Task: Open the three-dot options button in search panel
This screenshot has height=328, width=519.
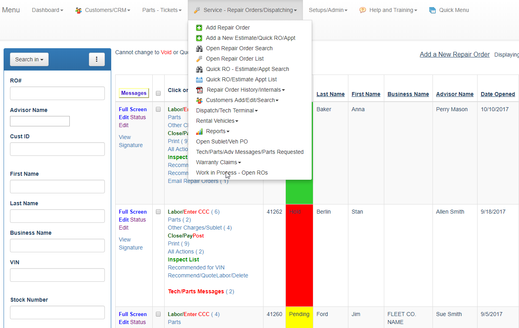Action: pos(97,59)
